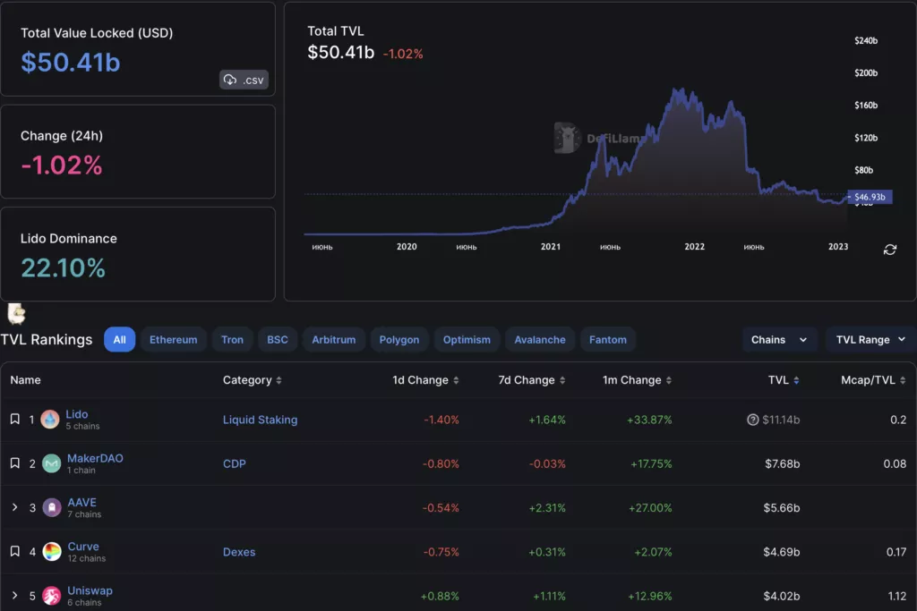Click the $46.93b marker on the chart
The width and height of the screenshot is (917, 611).
869,197
